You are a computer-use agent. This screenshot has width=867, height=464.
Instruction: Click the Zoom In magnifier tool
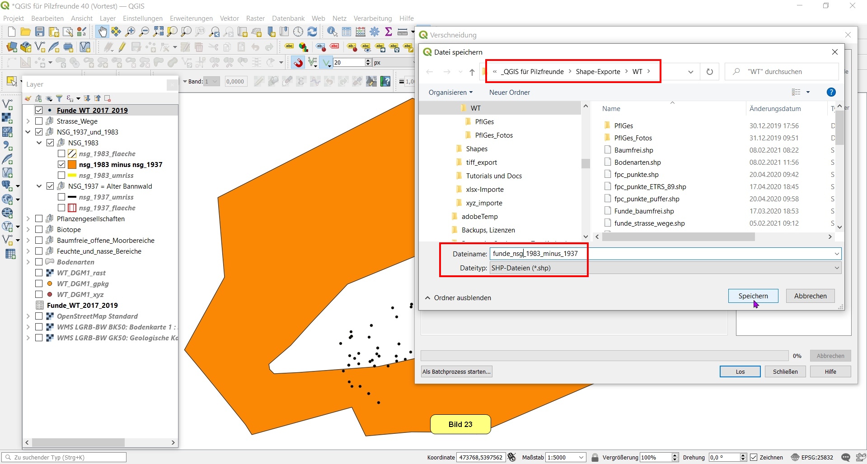point(130,32)
